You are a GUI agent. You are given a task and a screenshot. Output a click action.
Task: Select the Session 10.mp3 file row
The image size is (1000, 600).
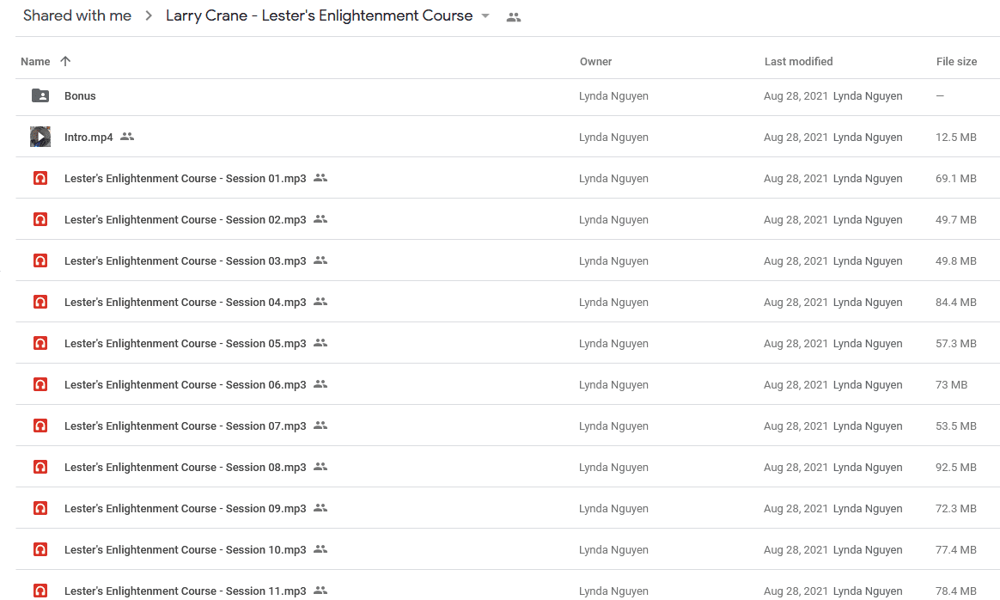click(508, 549)
